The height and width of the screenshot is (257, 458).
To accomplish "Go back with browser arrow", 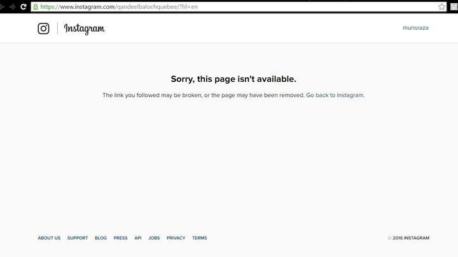I will click(2, 7).
